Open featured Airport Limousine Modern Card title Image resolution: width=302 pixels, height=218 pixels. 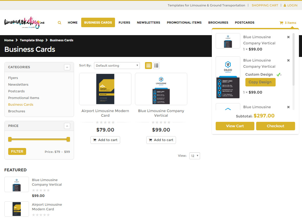[x=47, y=207]
